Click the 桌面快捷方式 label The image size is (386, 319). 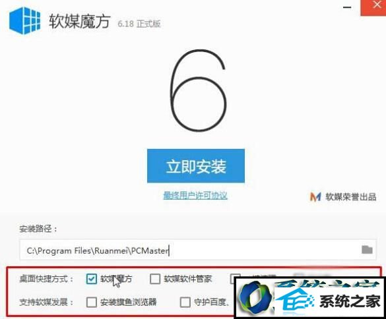[47, 279]
